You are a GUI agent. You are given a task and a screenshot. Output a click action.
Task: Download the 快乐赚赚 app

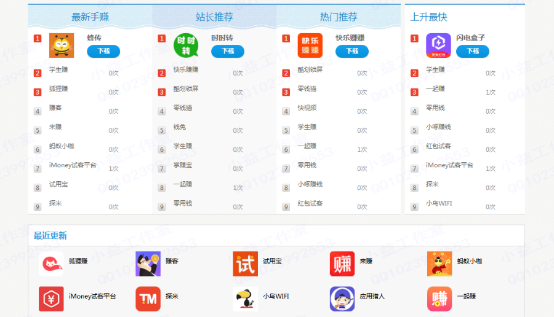[x=352, y=51]
